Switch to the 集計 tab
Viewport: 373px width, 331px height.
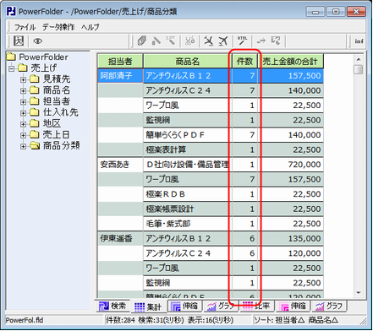click(148, 307)
